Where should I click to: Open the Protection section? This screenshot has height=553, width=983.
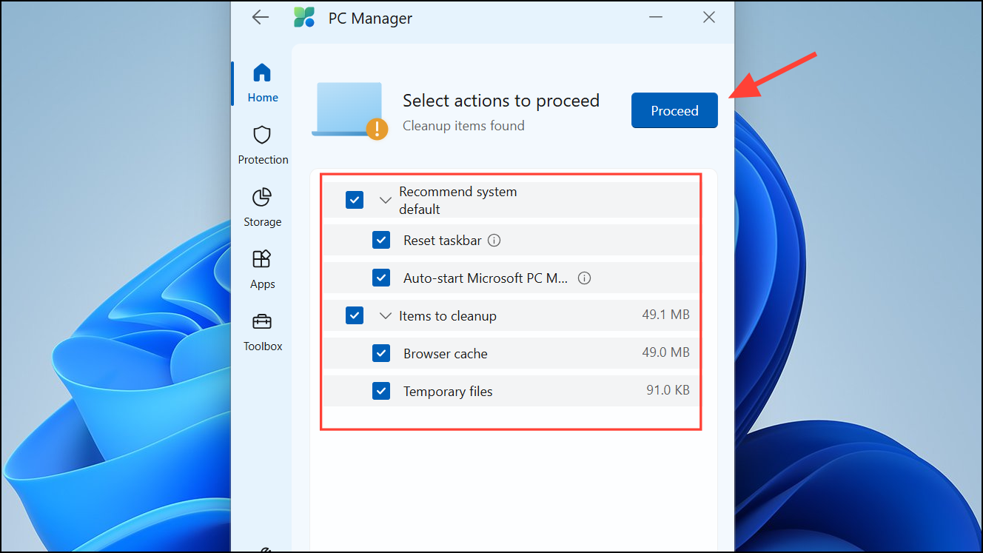click(263, 145)
